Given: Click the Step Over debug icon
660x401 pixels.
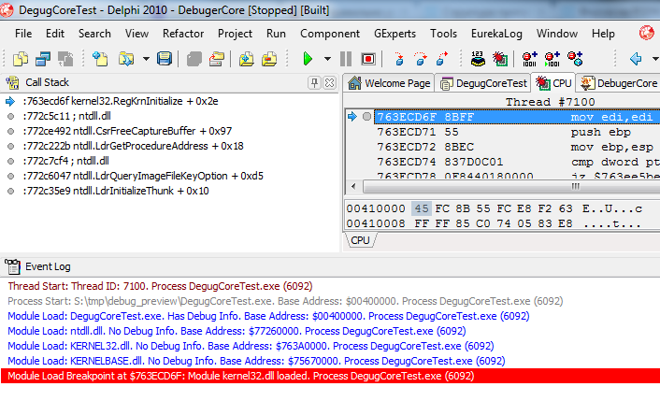Looking at the screenshot, I should 420,59.
